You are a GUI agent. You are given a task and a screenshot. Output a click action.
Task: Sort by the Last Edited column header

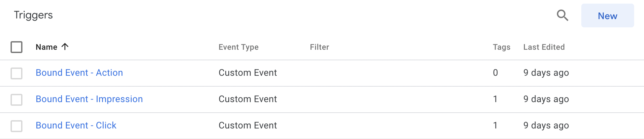tap(544, 47)
